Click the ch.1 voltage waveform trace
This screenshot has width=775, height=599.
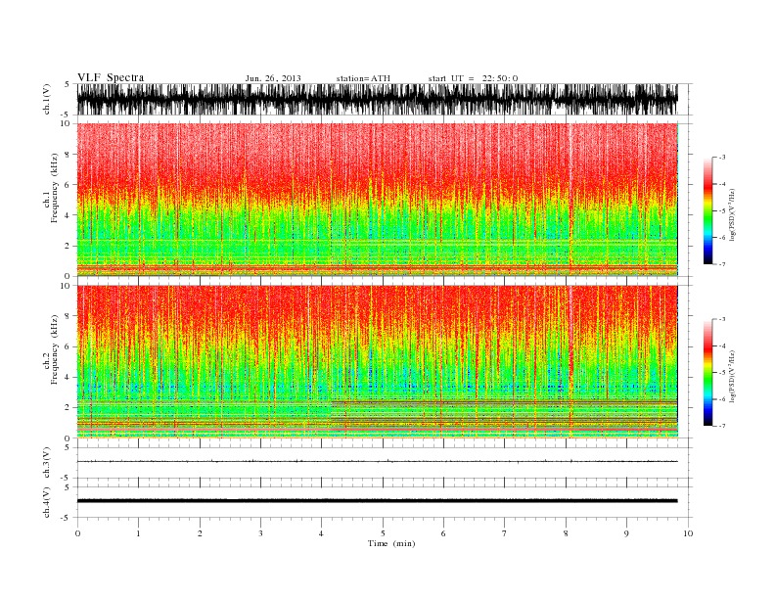377,99
